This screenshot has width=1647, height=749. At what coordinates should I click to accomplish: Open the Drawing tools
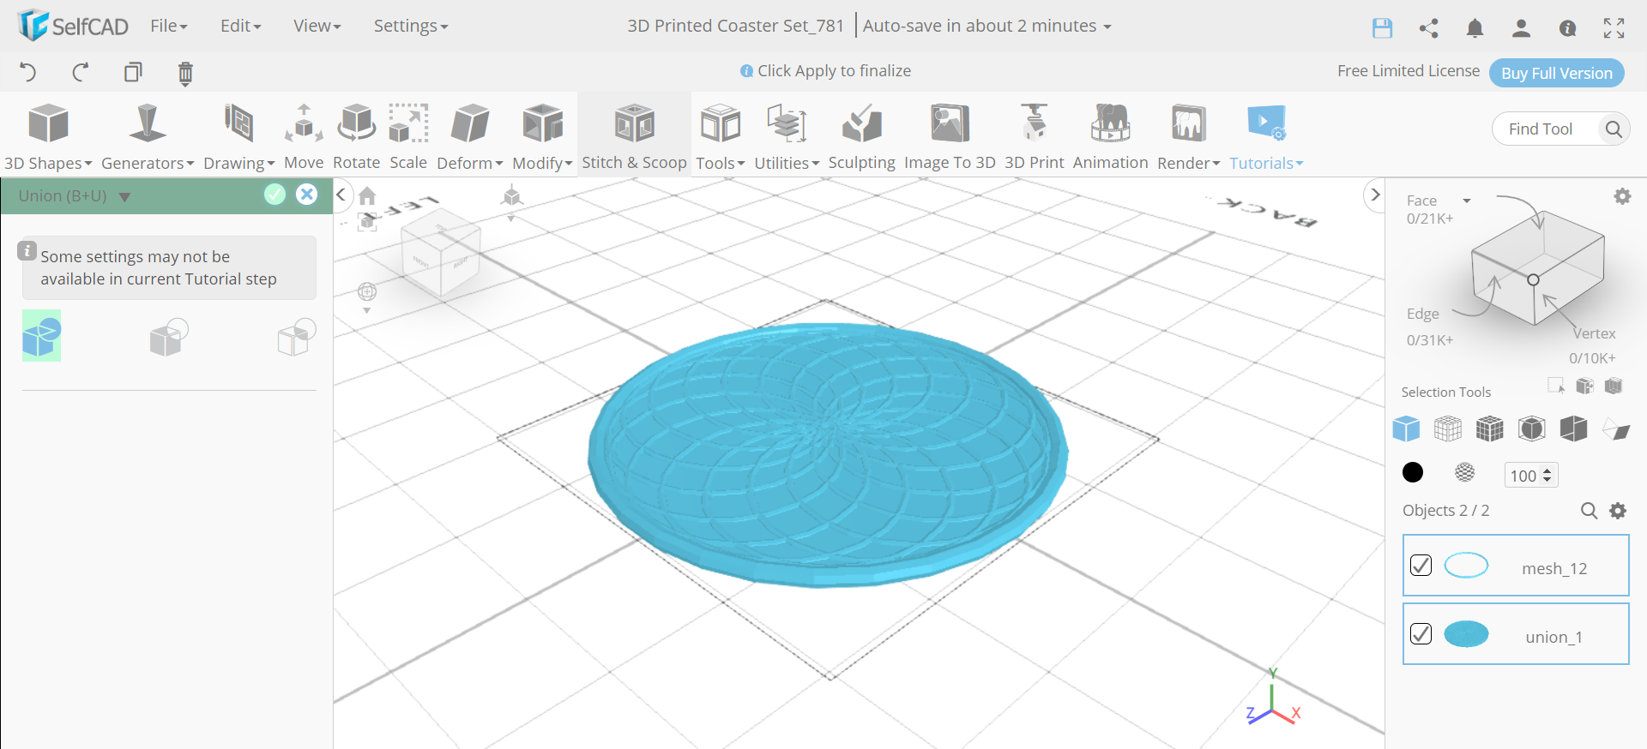click(238, 136)
